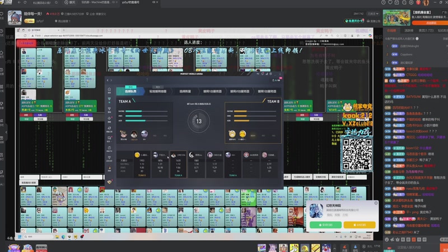The height and width of the screenshot is (252, 448).
Task: Collapse the left sidebar with the arrow
Action: [x=6, y=132]
